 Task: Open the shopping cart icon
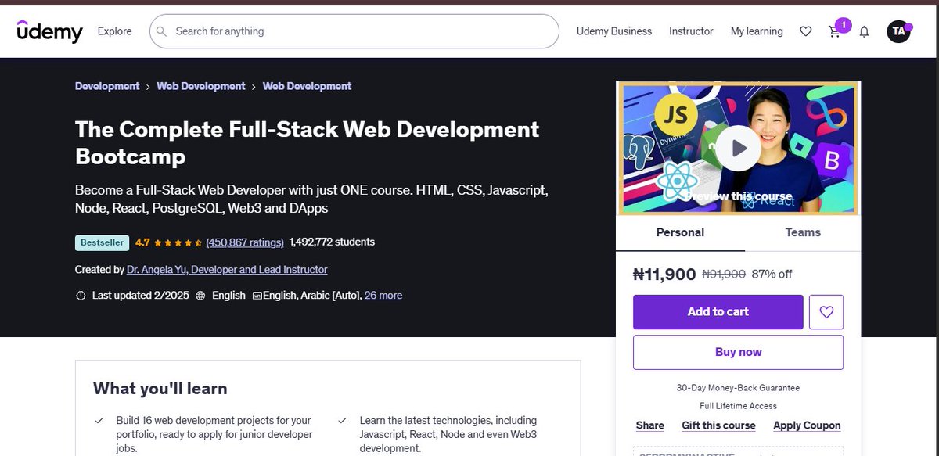834,32
